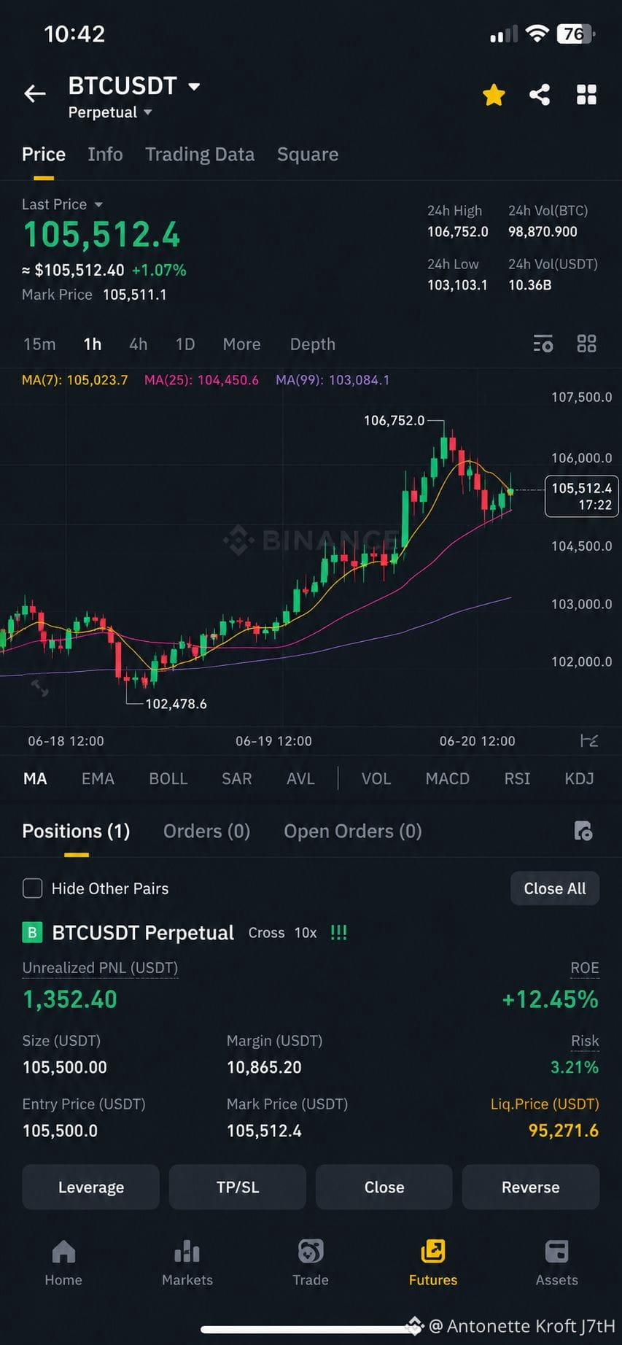Go to Home in bottom navigation
Image resolution: width=622 pixels, height=1345 pixels.
(63, 1263)
